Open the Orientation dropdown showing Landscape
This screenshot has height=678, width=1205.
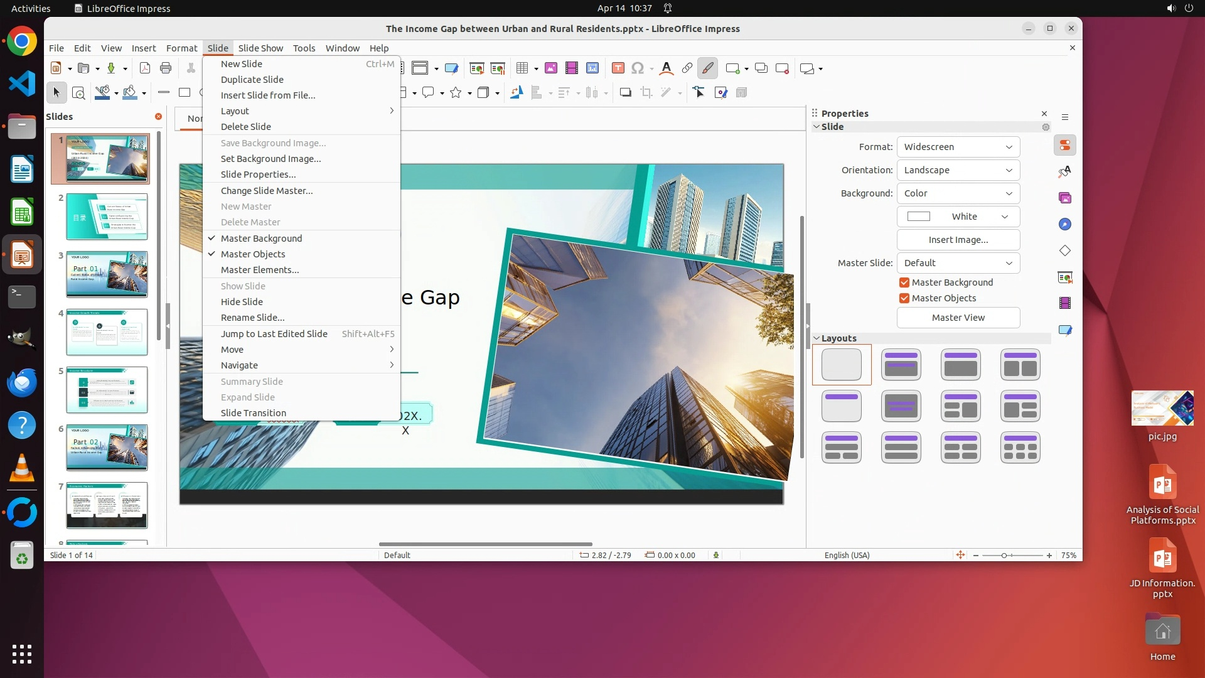click(958, 170)
